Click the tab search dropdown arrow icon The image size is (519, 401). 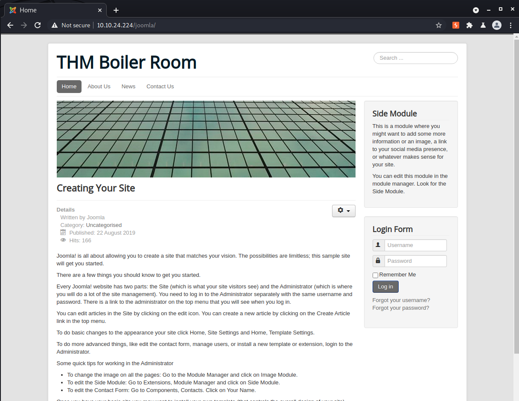[476, 10]
